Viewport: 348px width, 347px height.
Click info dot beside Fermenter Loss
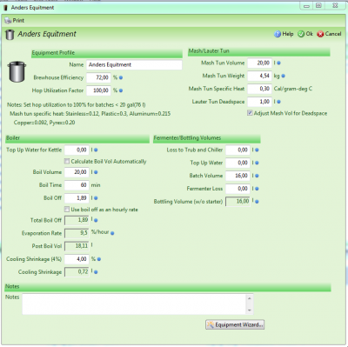(x=257, y=189)
